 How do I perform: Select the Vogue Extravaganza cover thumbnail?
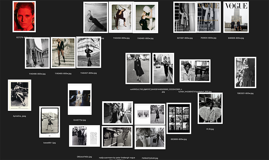coord(209,17)
